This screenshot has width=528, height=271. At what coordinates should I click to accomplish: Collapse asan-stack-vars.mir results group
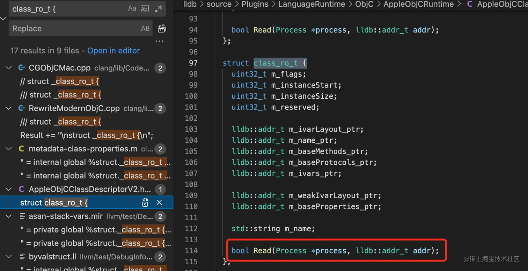(x=8, y=216)
